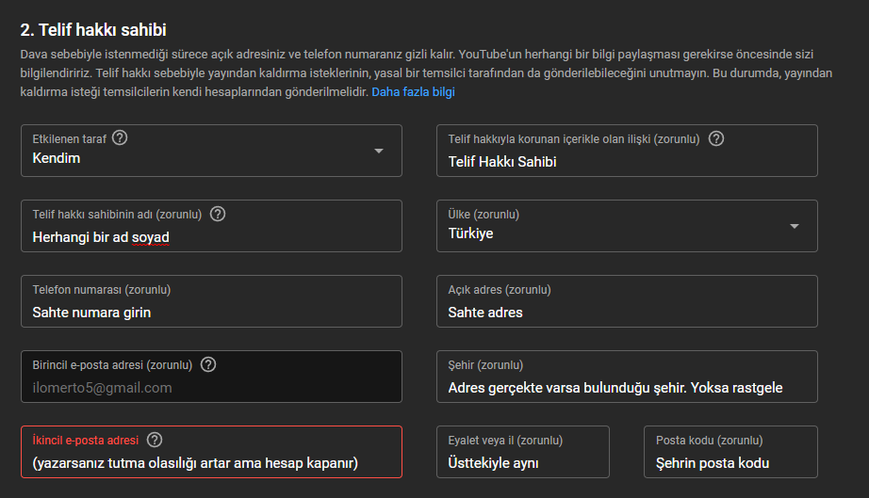This screenshot has height=498, width=869.
Task: Expand the Ülke country dropdown arrow
Action: point(795,226)
